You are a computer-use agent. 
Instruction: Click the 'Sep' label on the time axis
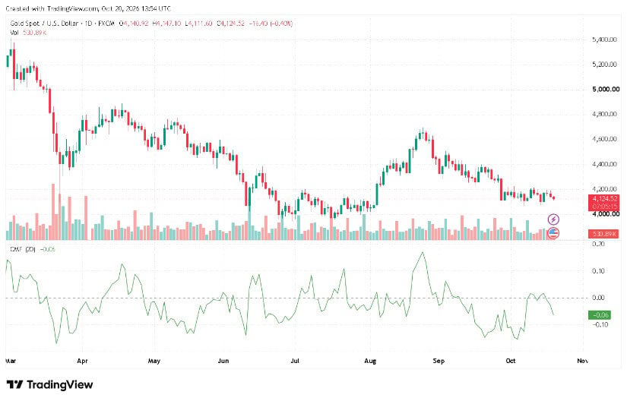tap(439, 361)
